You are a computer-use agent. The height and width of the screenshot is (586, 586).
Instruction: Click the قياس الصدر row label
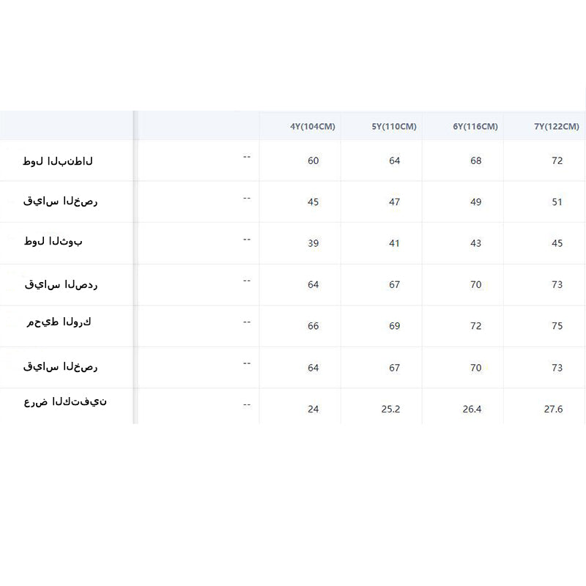(61, 284)
